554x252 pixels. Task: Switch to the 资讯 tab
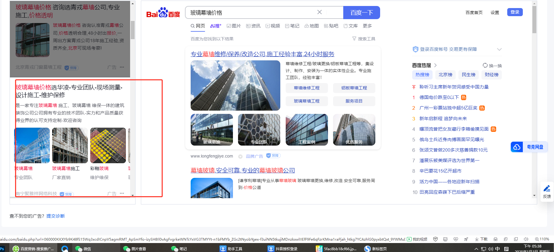click(253, 26)
